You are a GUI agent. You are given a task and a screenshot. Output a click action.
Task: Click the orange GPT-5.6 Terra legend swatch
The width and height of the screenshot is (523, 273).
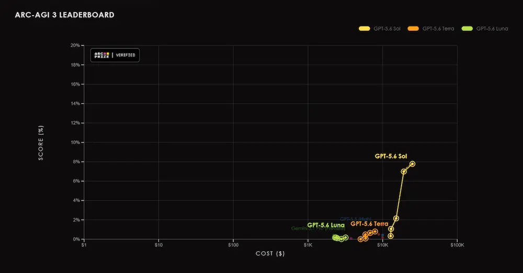coord(413,29)
